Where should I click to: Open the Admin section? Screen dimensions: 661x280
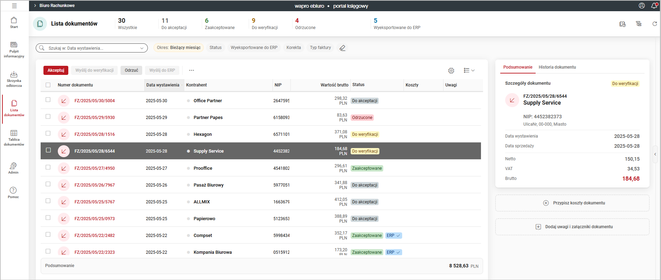[x=13, y=168]
